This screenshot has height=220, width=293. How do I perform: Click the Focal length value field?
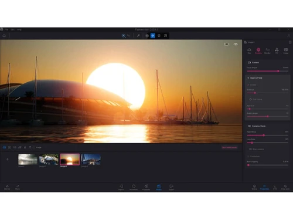tap(285, 67)
